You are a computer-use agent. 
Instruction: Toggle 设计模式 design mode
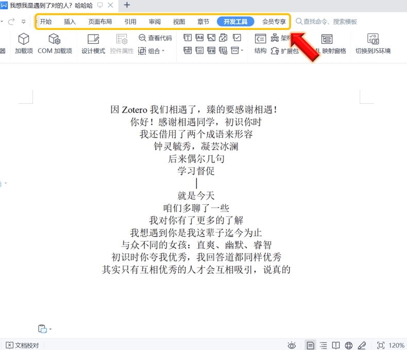tap(93, 44)
